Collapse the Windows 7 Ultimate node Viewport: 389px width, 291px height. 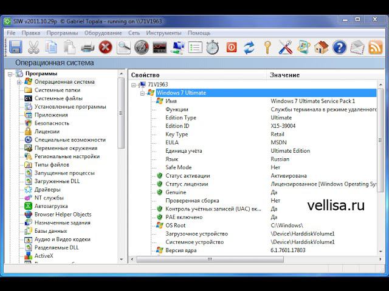pyautogui.click(x=142, y=93)
